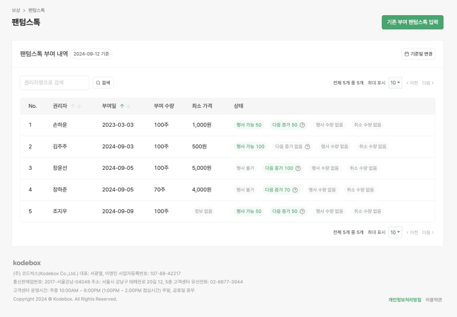Screen dimensions: 457x317
Task: Click the 4,000원 minimum price cell
Action: [202, 190]
